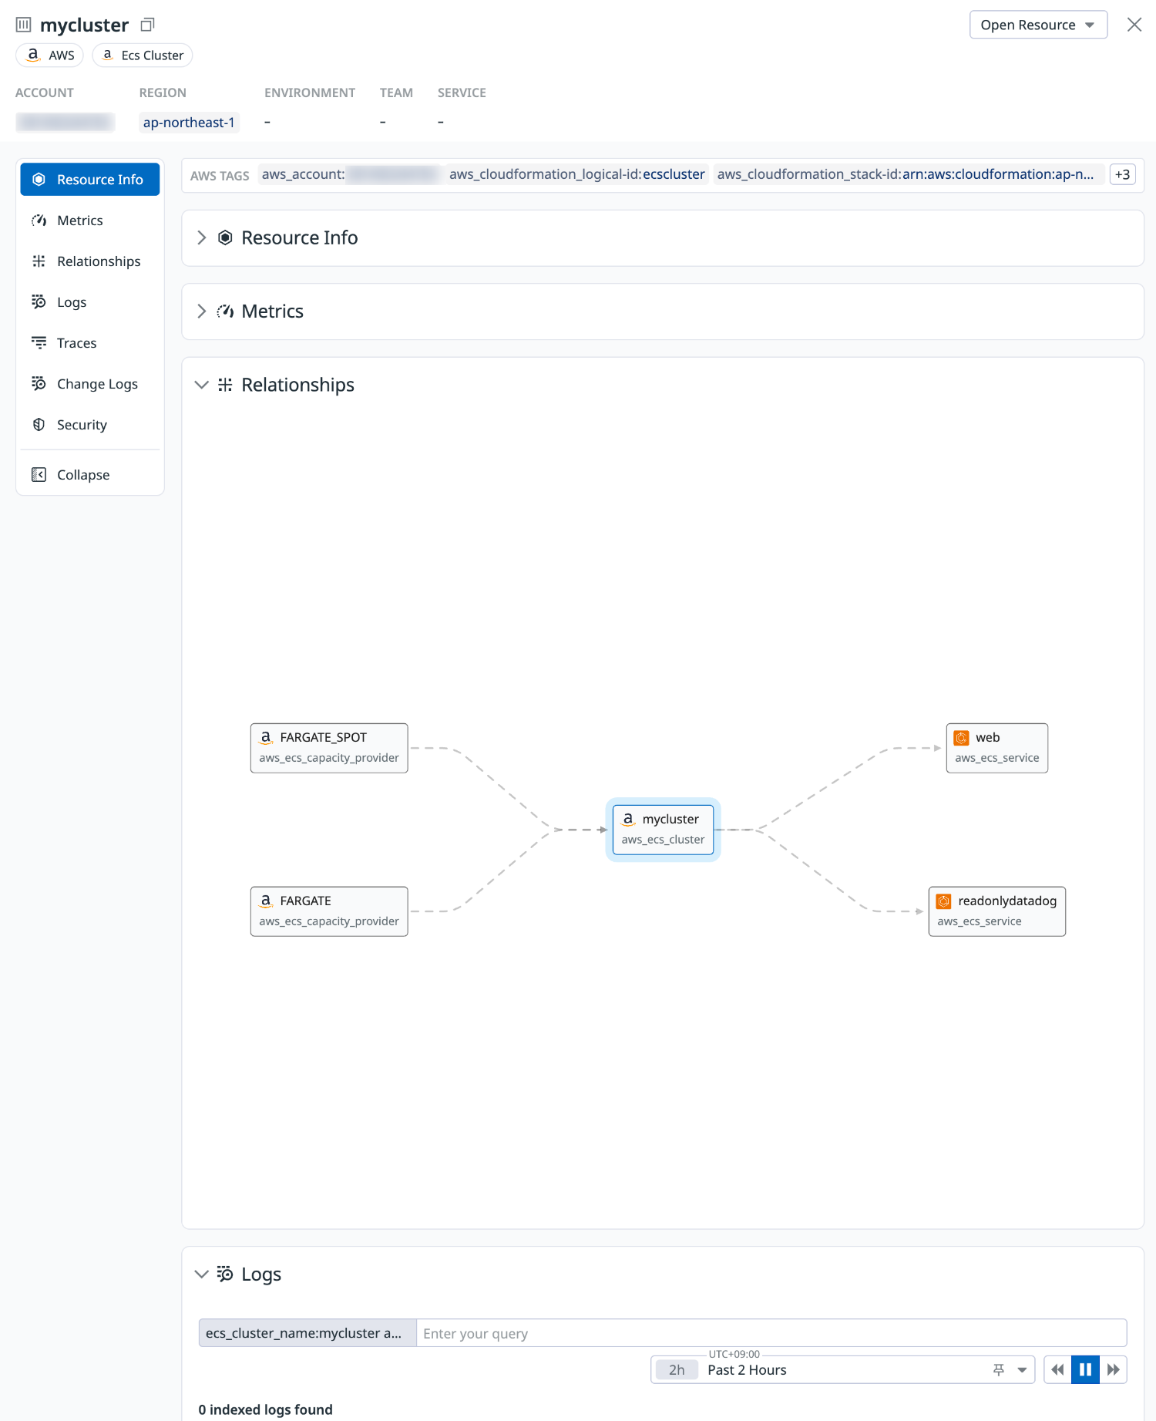
Task: Click the orange icon on web node
Action: tap(962, 738)
